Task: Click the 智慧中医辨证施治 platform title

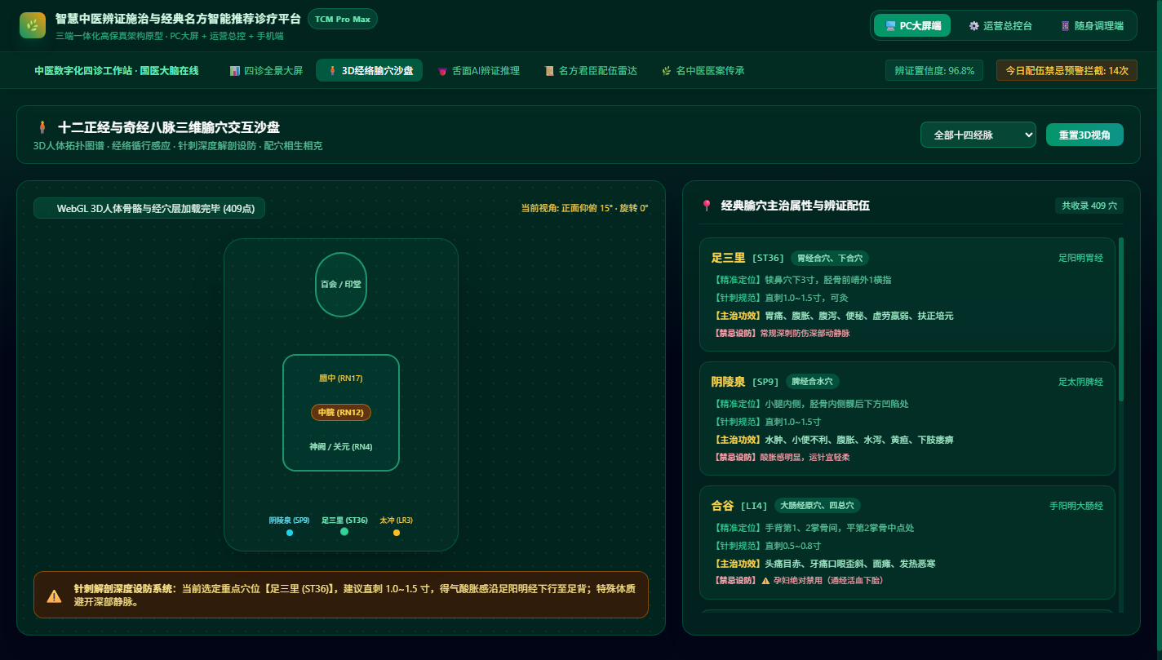Action: [177, 18]
